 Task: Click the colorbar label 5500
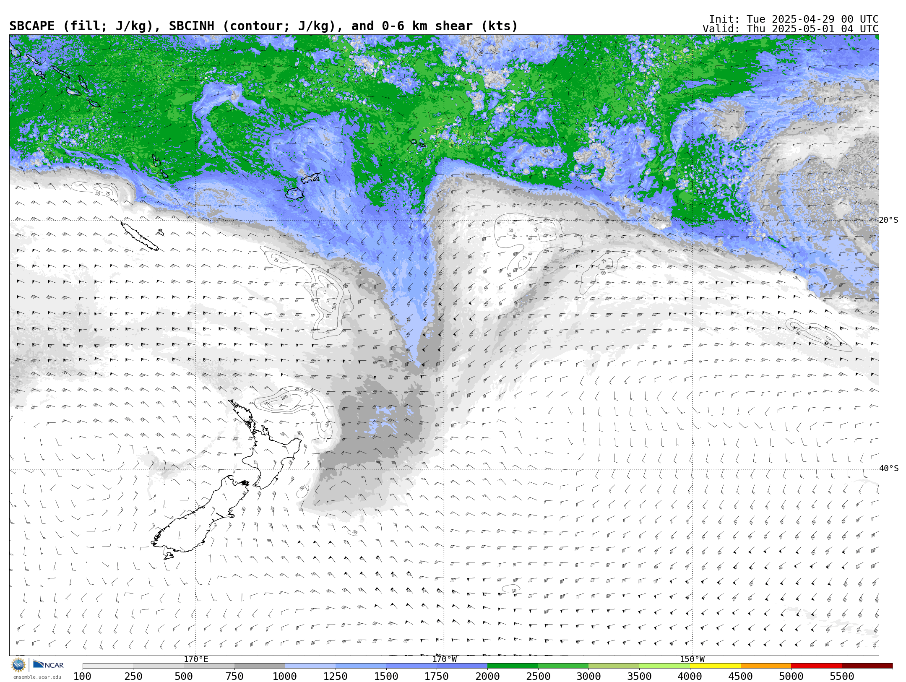(x=842, y=677)
